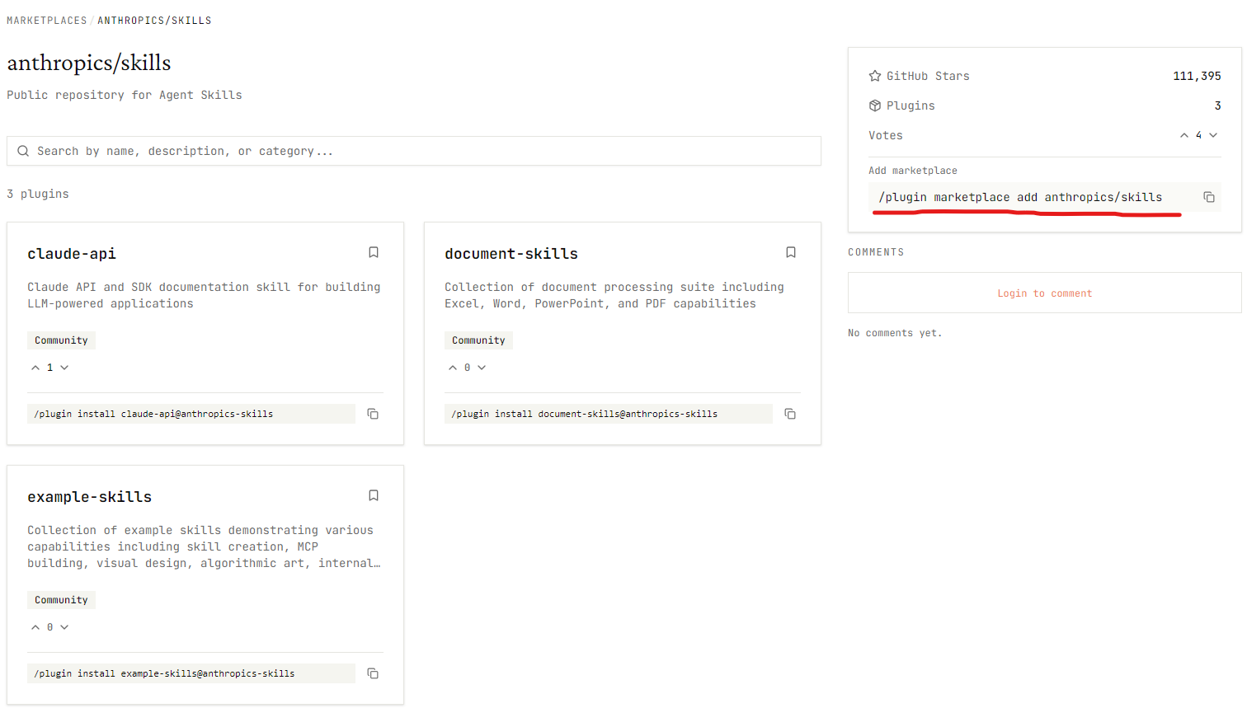Screen dimensions: 1247x708
Task: Downvote the anthropics/skills marketplace
Action: coord(1213,135)
